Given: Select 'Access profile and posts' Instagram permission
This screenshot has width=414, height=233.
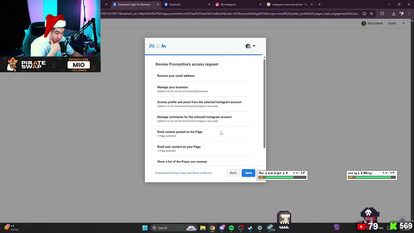Looking at the screenshot, I should pyautogui.click(x=204, y=104).
